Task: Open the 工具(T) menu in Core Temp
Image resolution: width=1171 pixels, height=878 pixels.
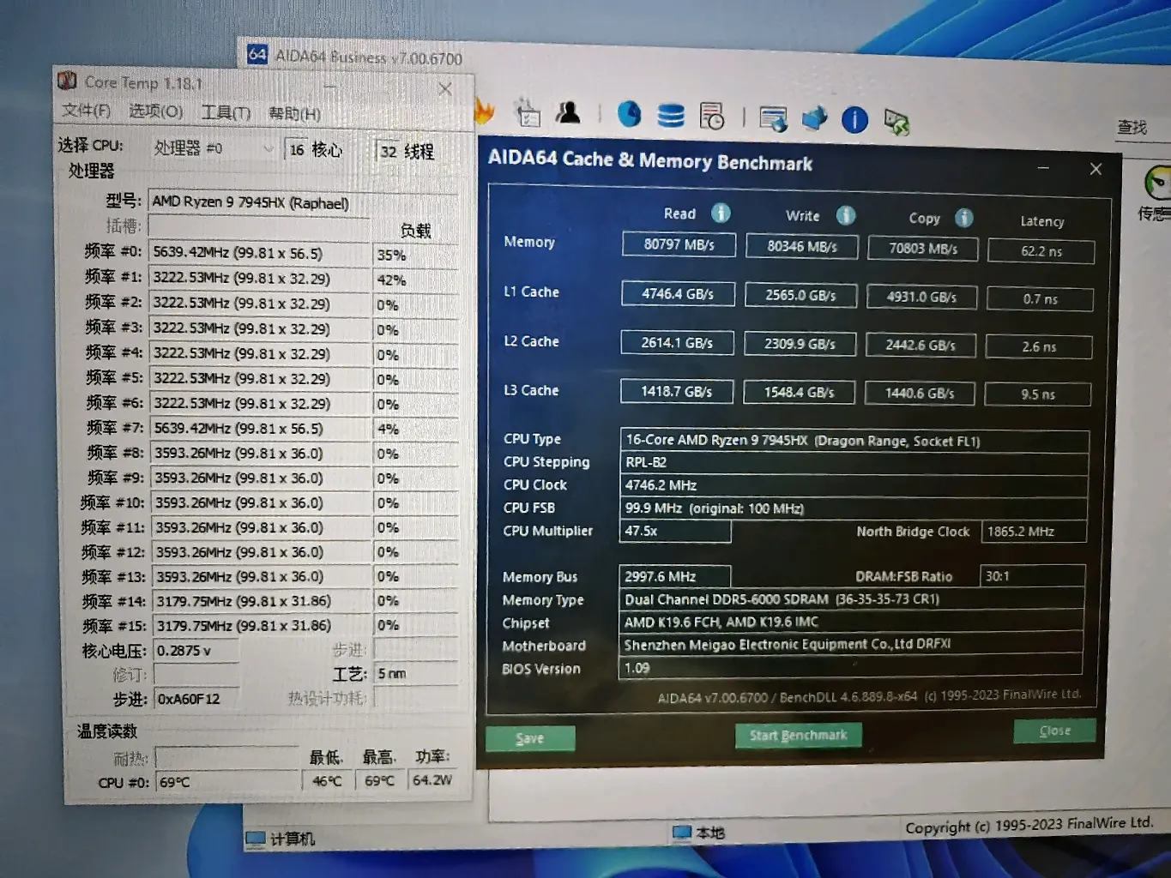Action: coord(226,113)
